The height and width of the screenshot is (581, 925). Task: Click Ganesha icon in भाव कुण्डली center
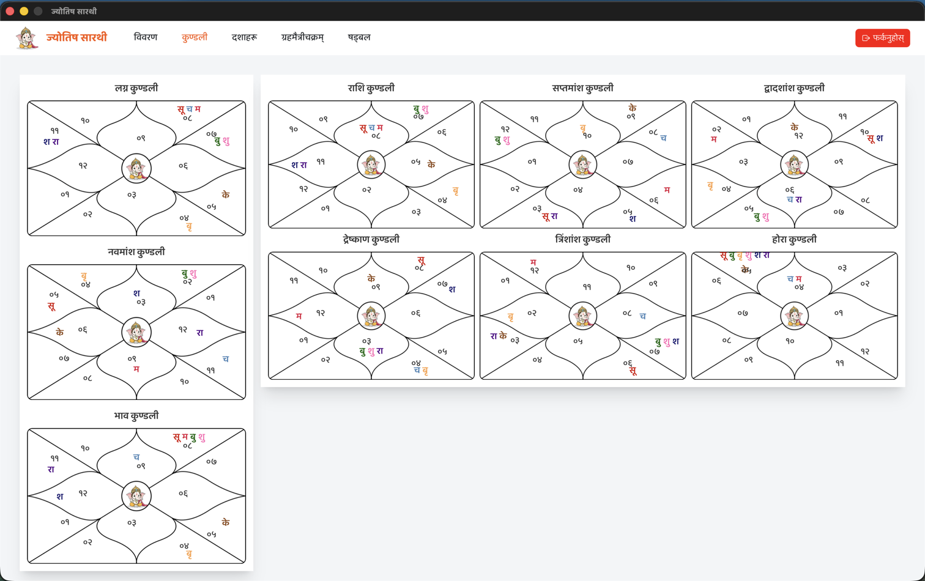[136, 496]
